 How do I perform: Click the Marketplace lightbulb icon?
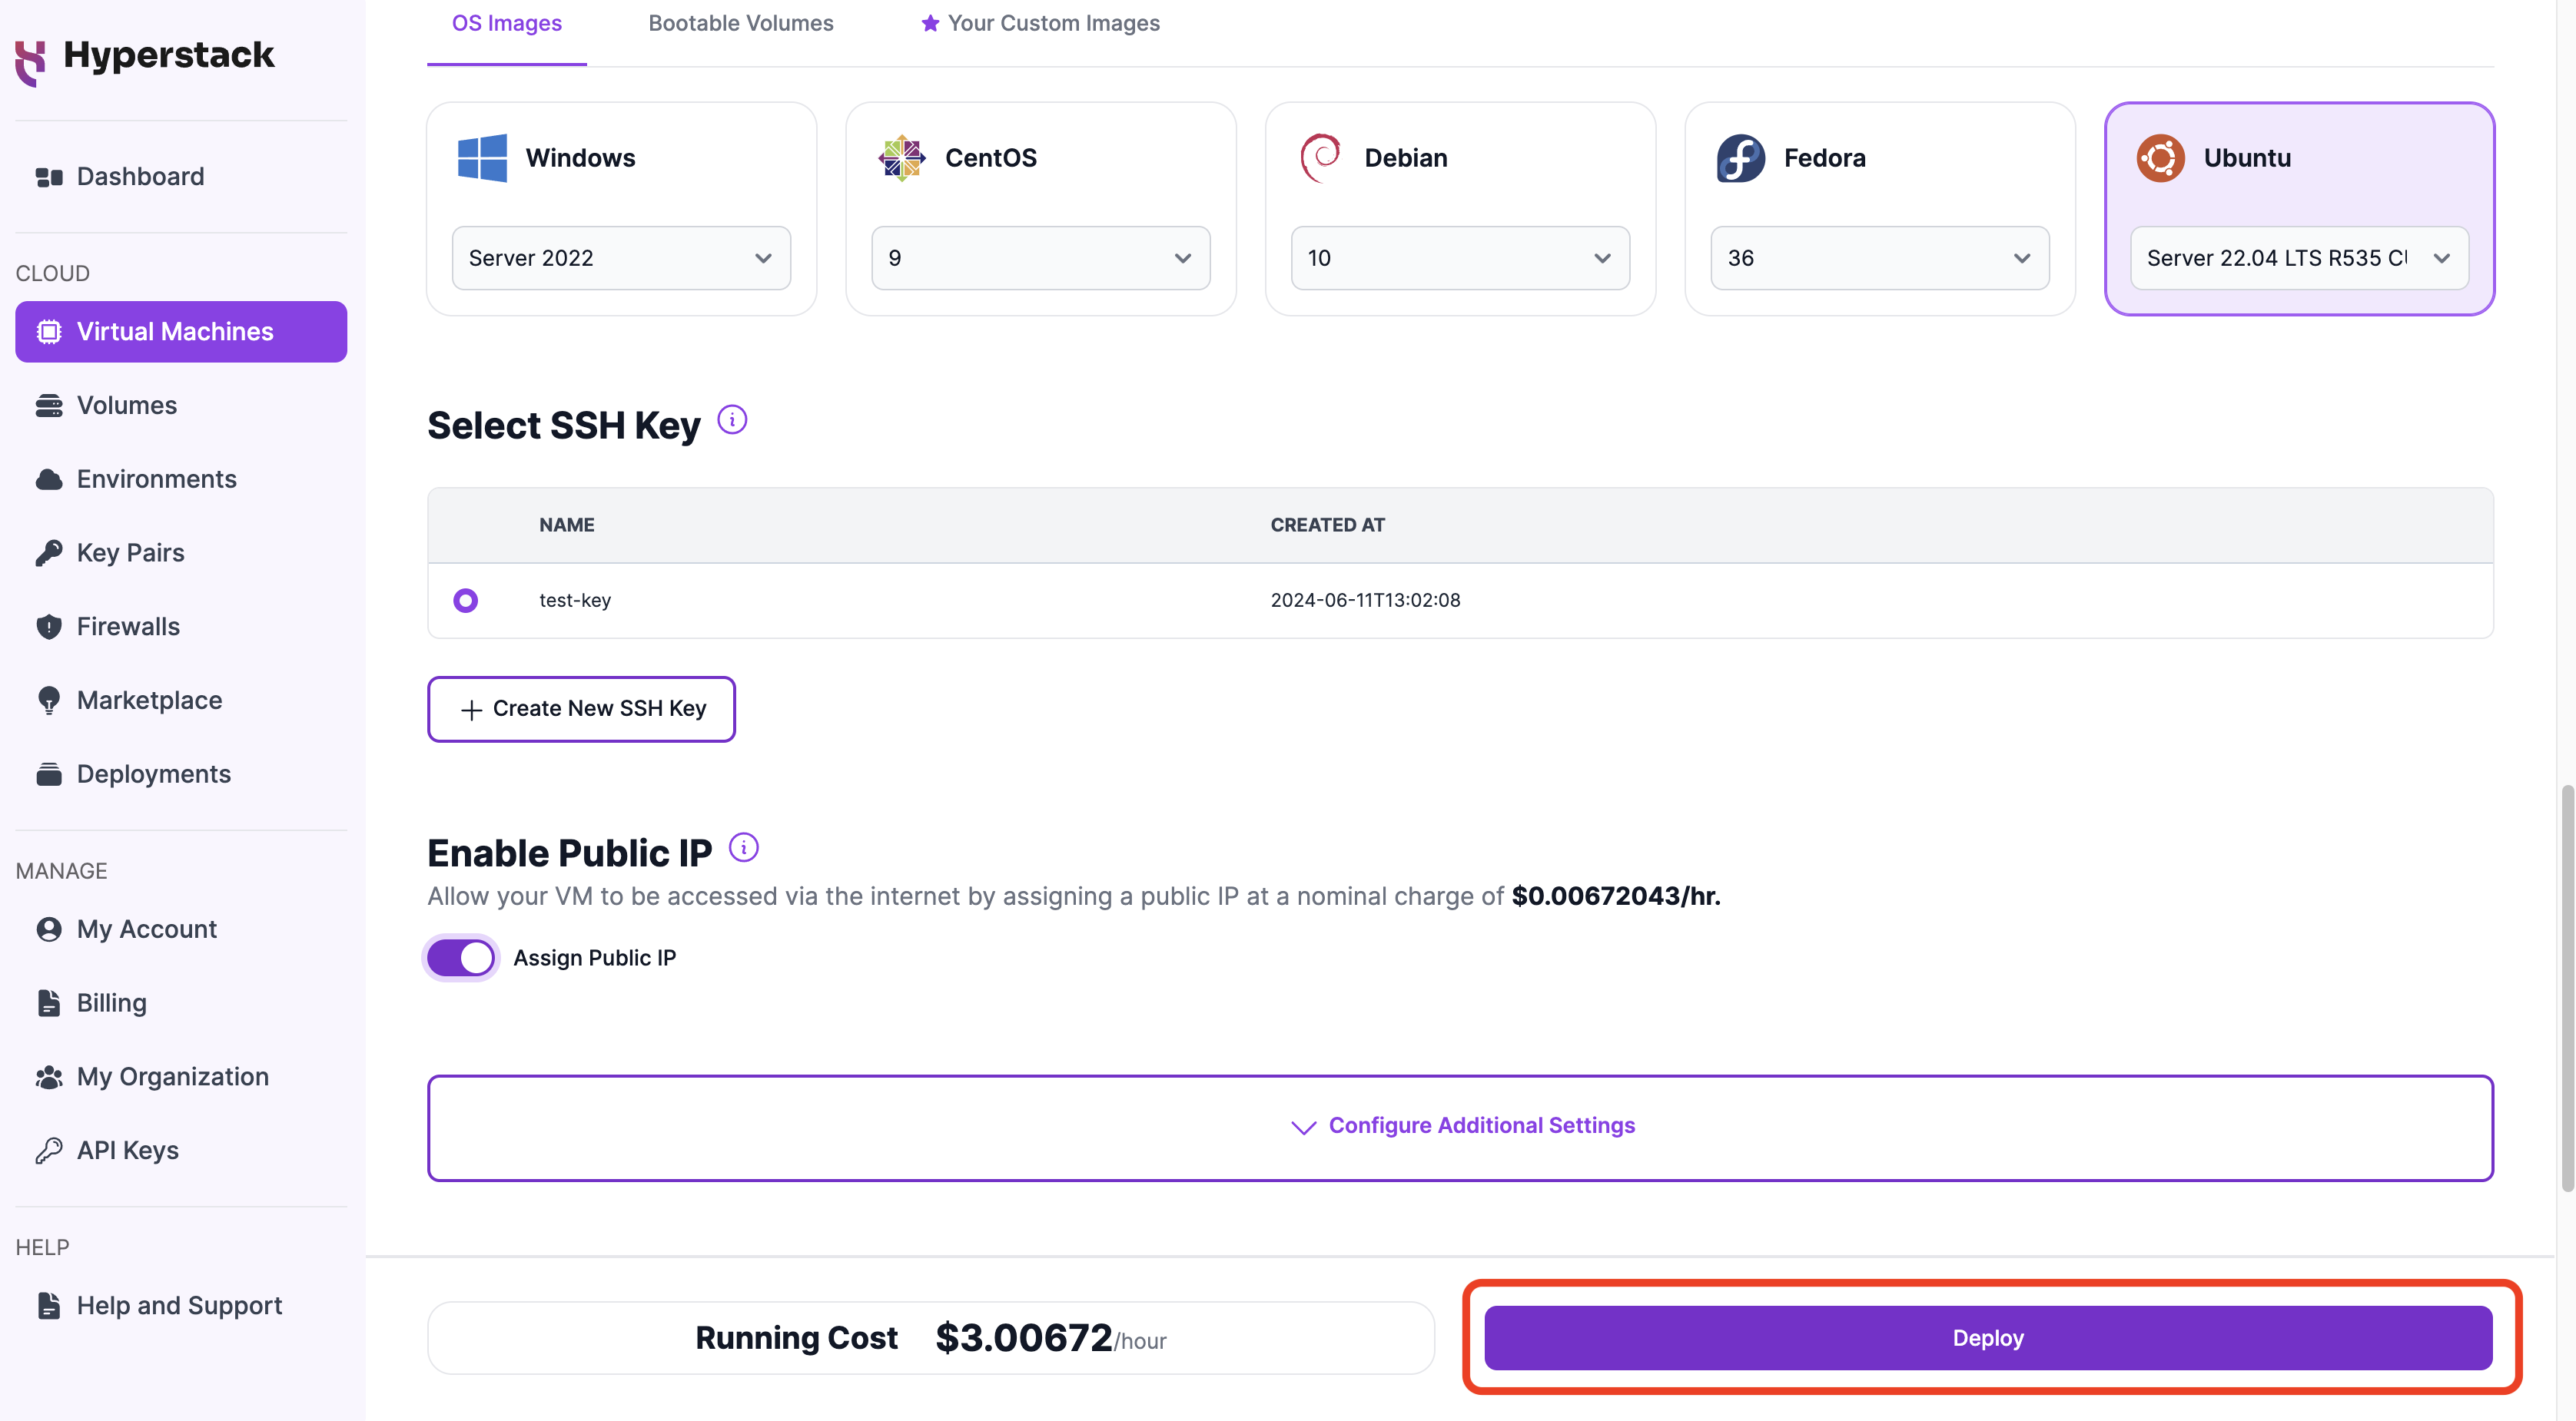point(49,701)
